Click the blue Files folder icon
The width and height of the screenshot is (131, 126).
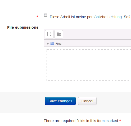(52, 43)
